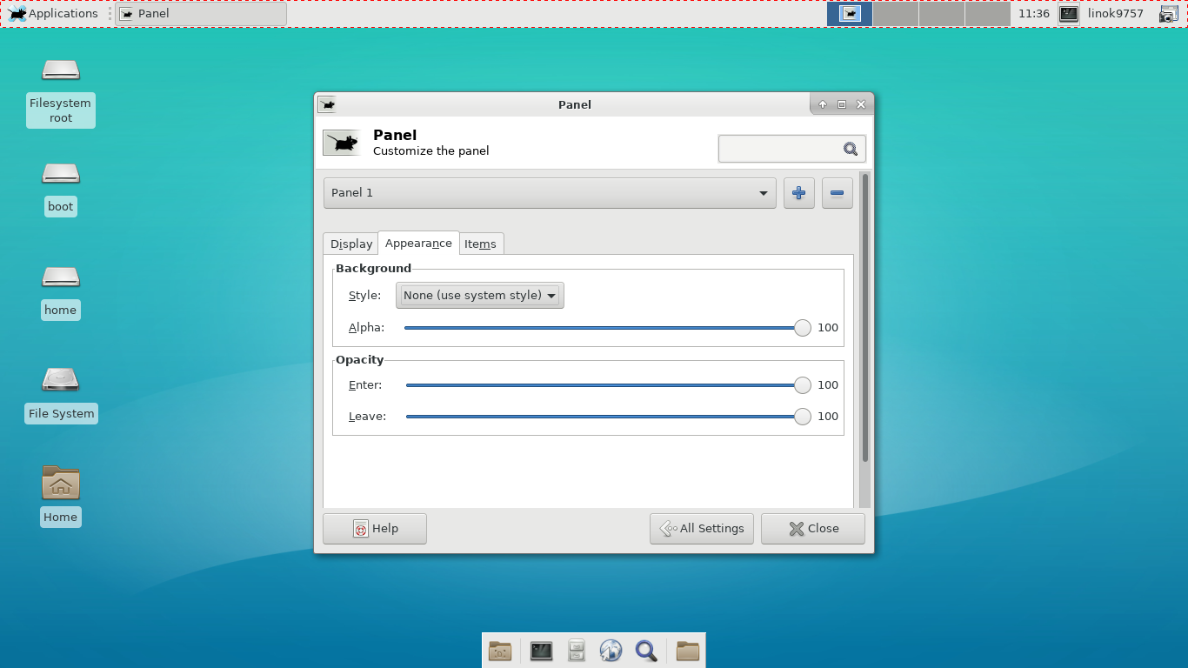Select the Home folder desktop icon
1188x668 pixels.
click(61, 483)
